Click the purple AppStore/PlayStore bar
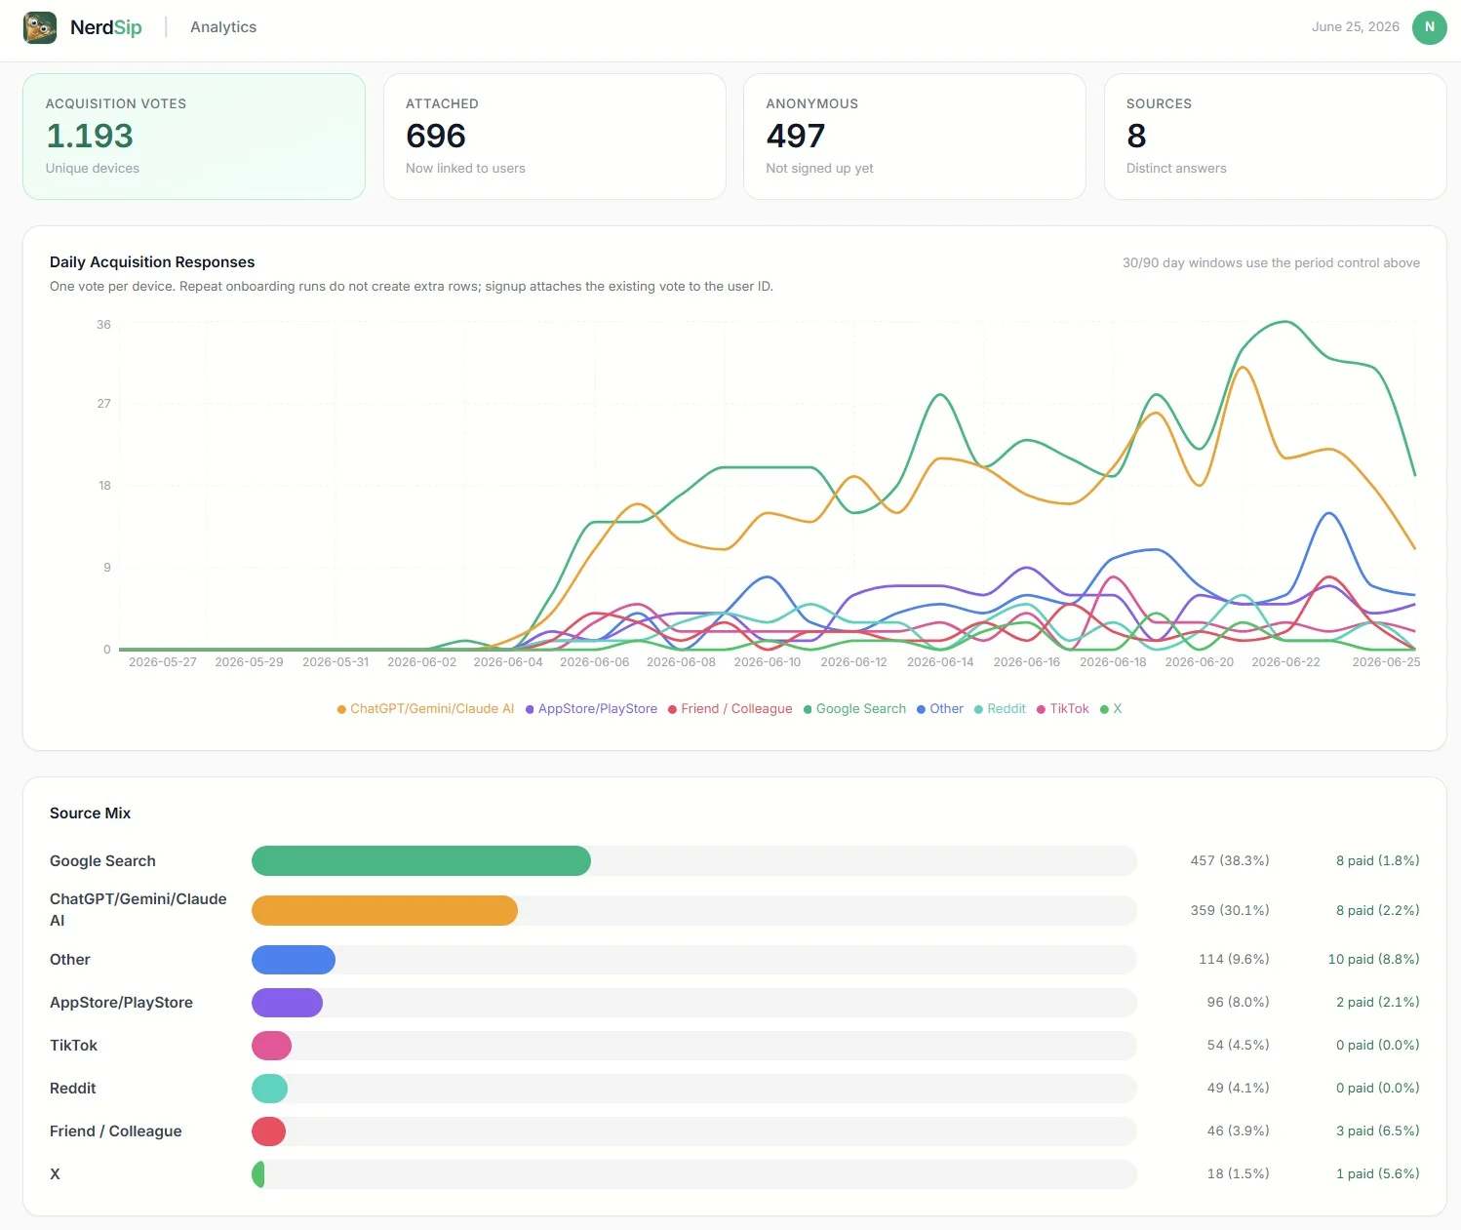 tap(287, 1003)
